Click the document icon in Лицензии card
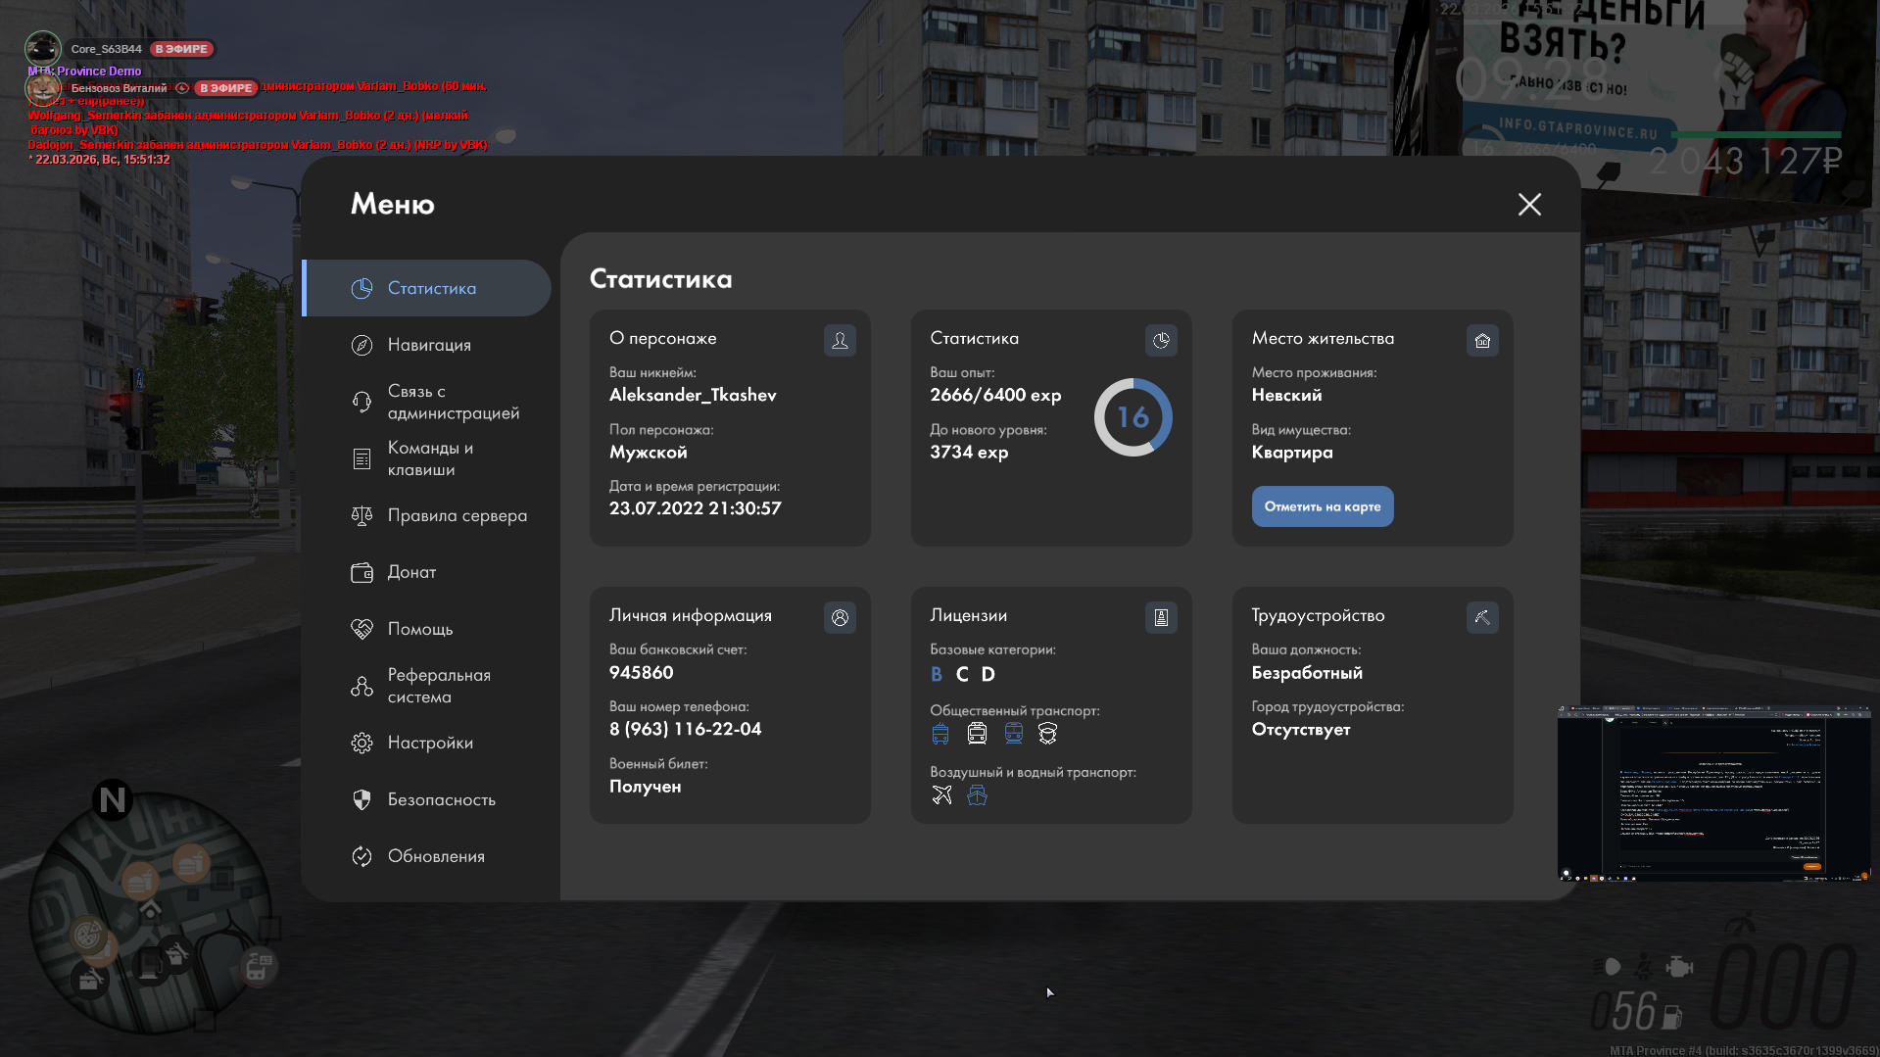 click(1161, 617)
